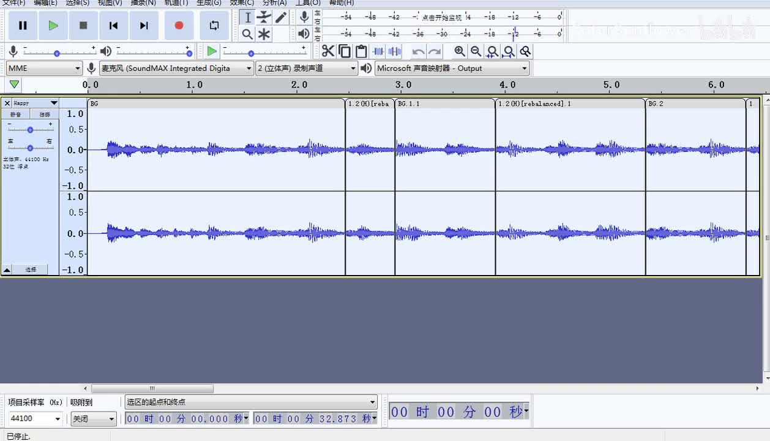Select the 1.2(H)[rebalanced].1 clip title bar
This screenshot has height=441, width=770.
[x=570, y=104]
